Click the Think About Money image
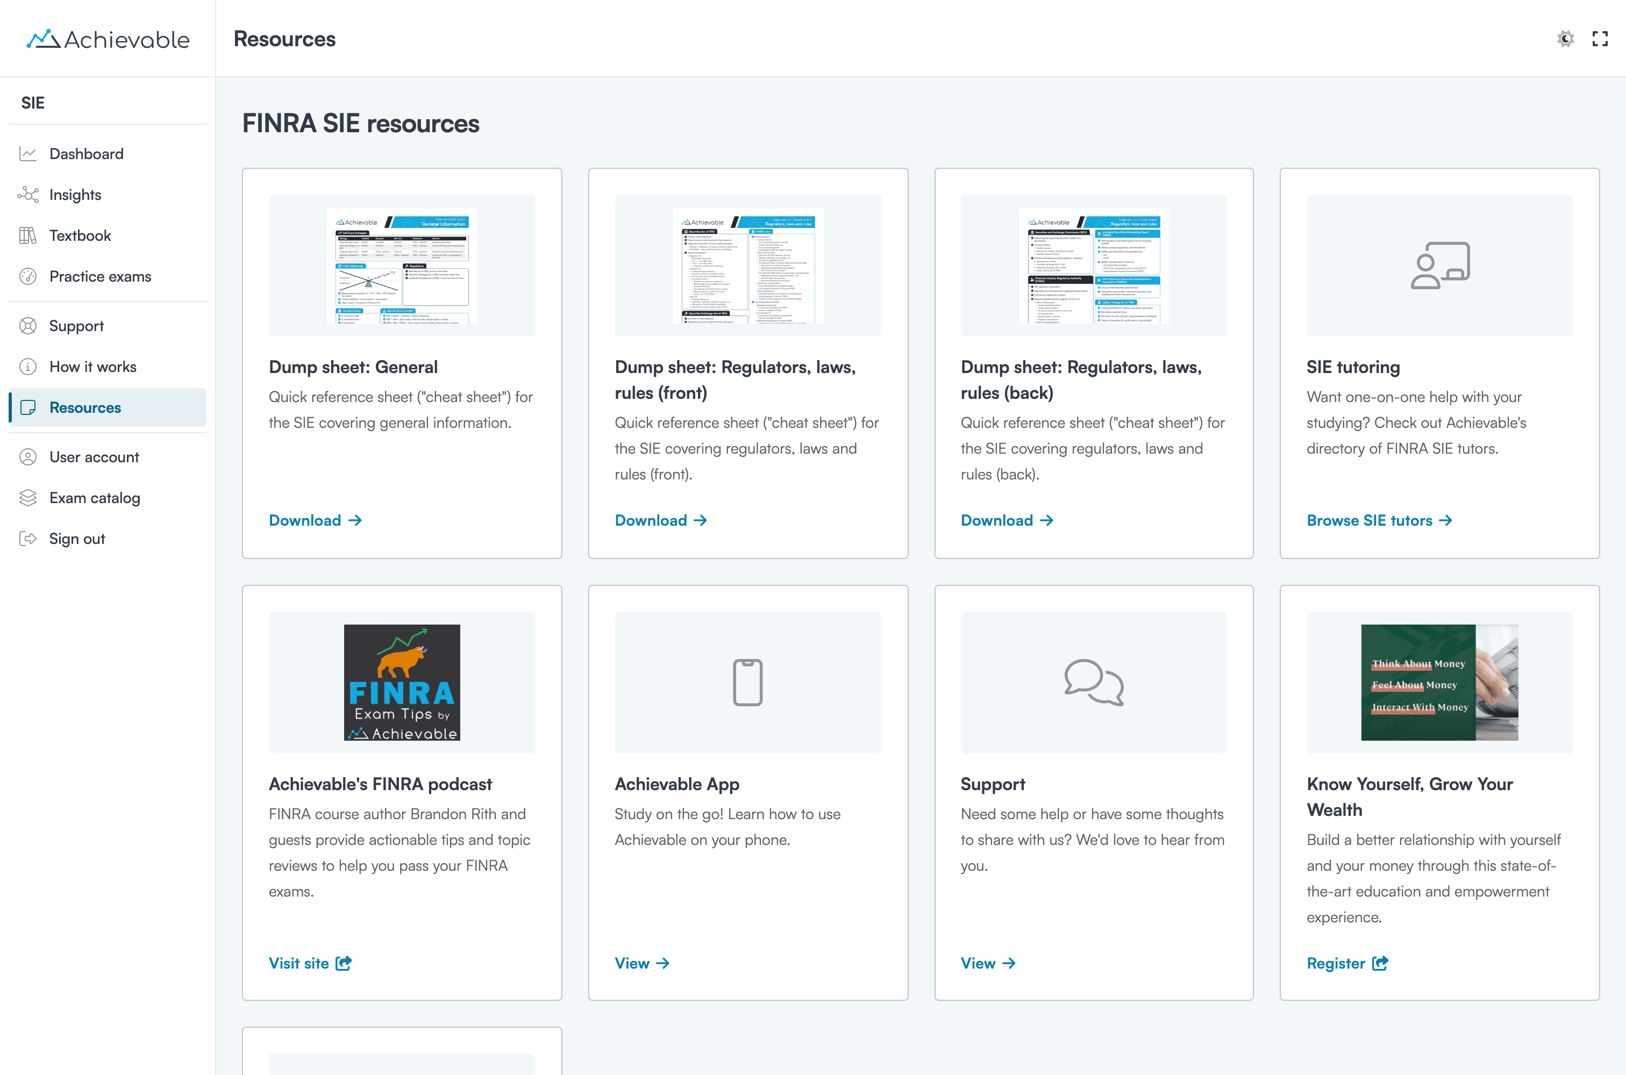Viewport: 1626px width, 1075px height. pyautogui.click(x=1440, y=682)
